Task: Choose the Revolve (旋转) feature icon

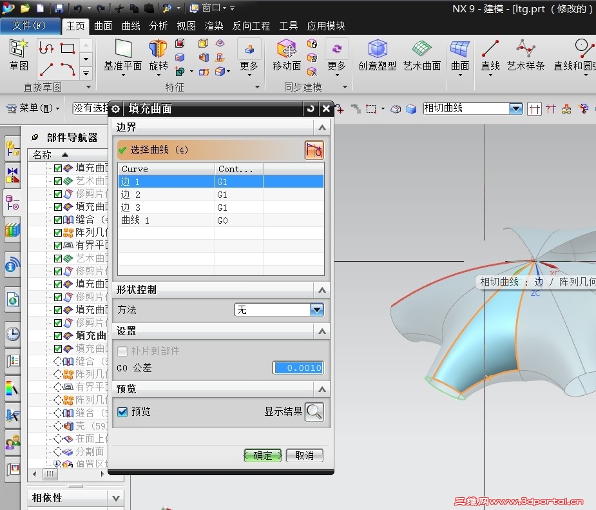Action: coord(158,50)
